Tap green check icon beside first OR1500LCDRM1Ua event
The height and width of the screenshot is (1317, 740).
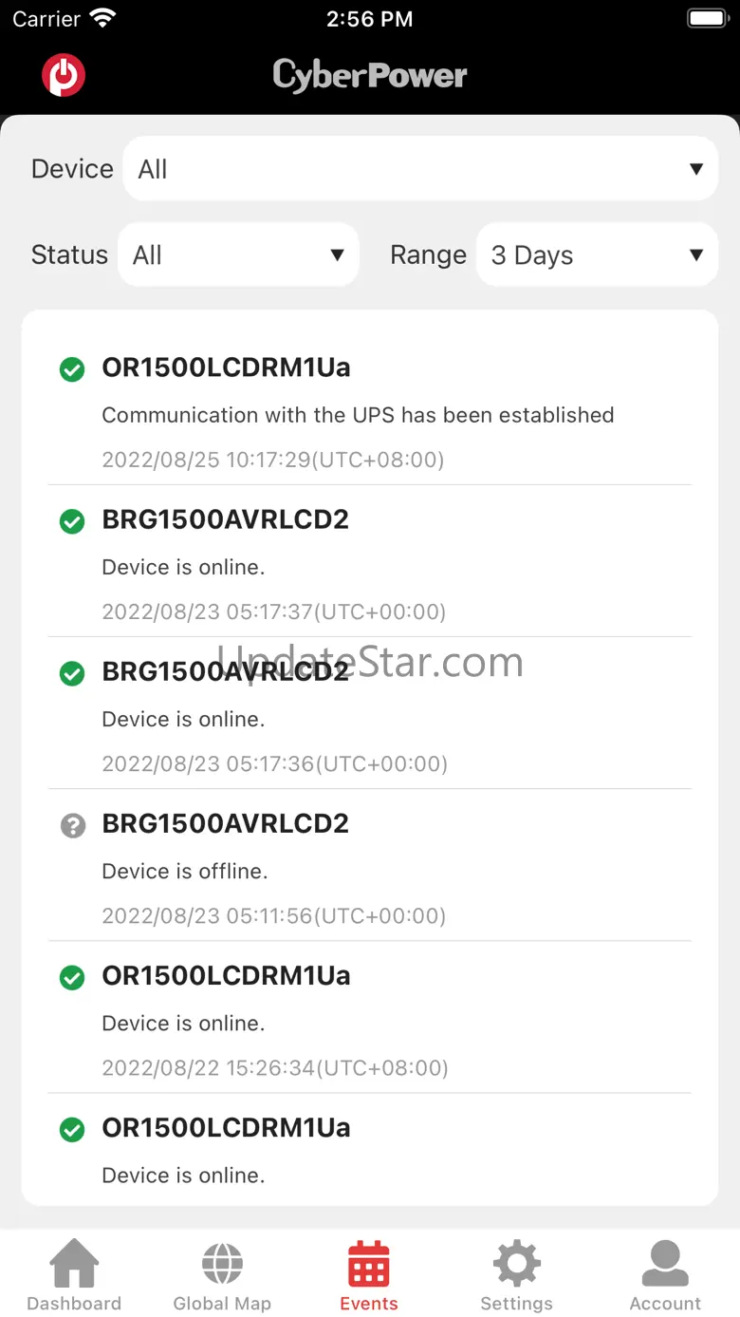[72, 369]
